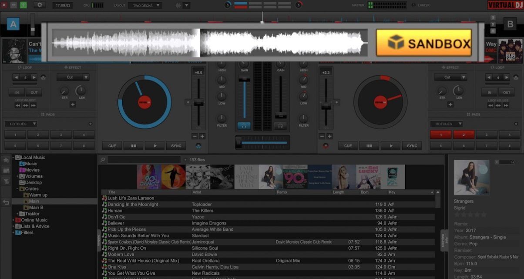The width and height of the screenshot is (524, 279).
Task: Click CUE on the left deck
Action: pyautogui.click(x=112, y=146)
